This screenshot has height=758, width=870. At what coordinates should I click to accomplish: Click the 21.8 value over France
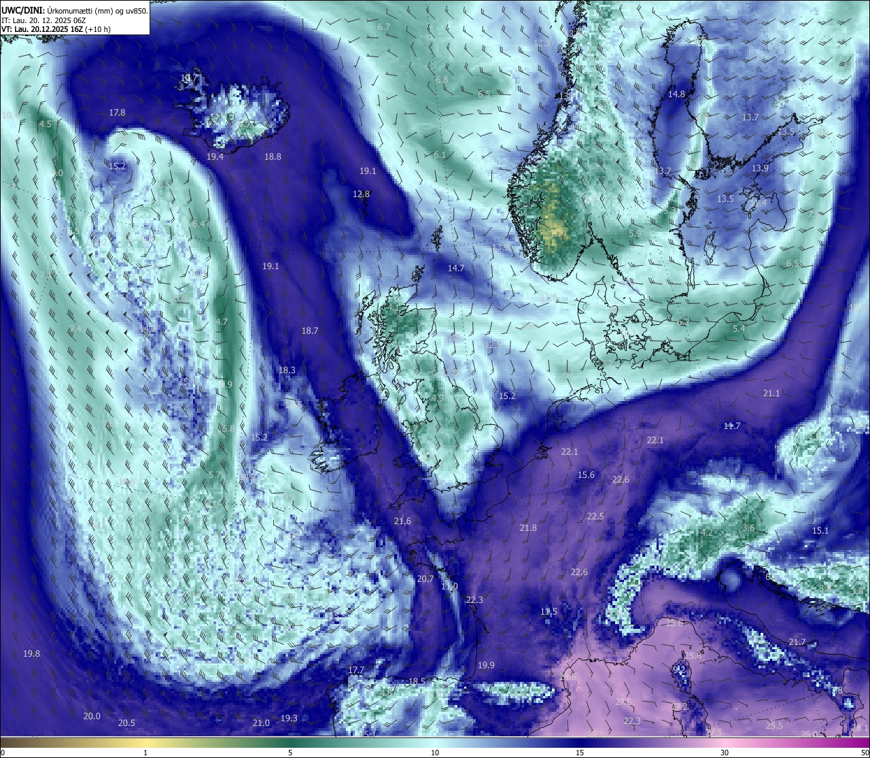[528, 528]
